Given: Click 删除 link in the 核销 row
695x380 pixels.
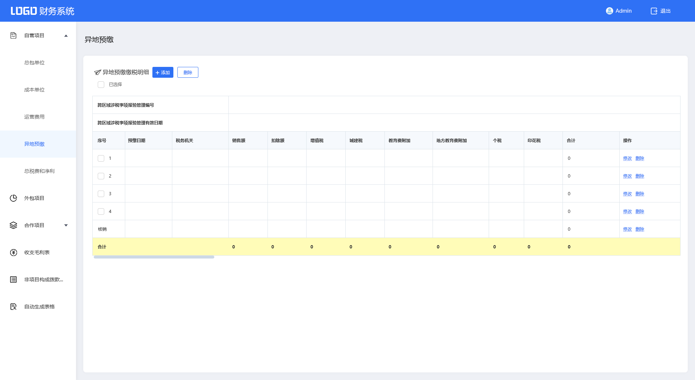Looking at the screenshot, I should [x=640, y=229].
